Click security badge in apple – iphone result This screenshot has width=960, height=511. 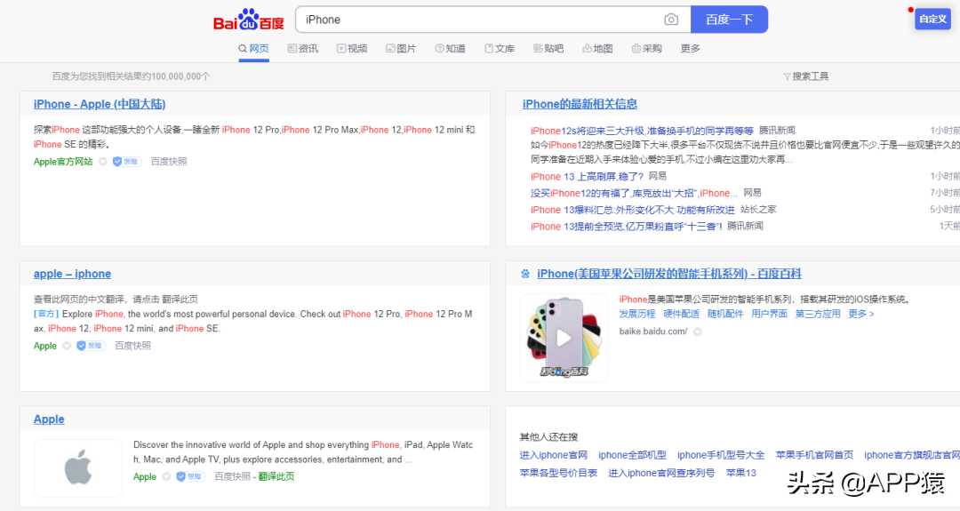tap(90, 346)
